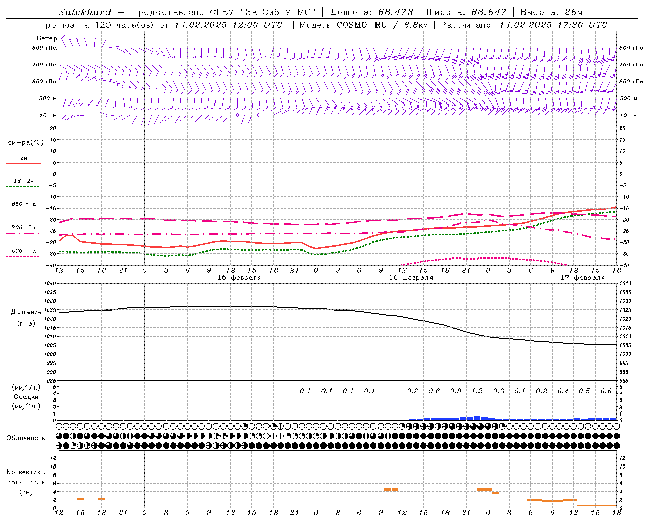Click the Salekhard station title
646x517 pixels.
coord(84,12)
